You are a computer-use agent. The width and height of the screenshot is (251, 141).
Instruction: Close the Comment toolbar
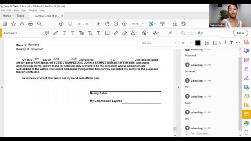coord(240,33)
